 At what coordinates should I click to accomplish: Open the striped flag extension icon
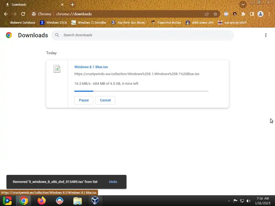click(x=226, y=14)
